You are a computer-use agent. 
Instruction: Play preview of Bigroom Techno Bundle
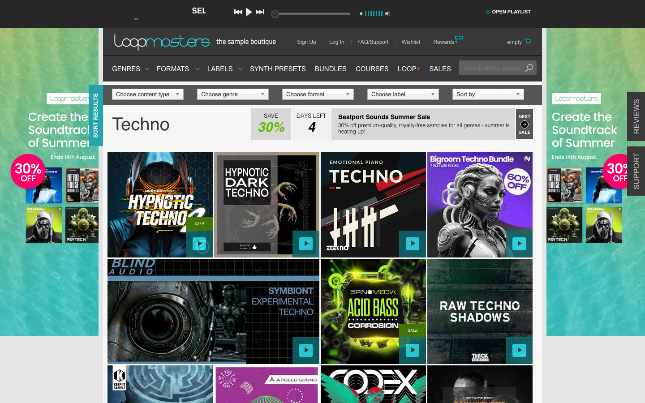click(519, 244)
